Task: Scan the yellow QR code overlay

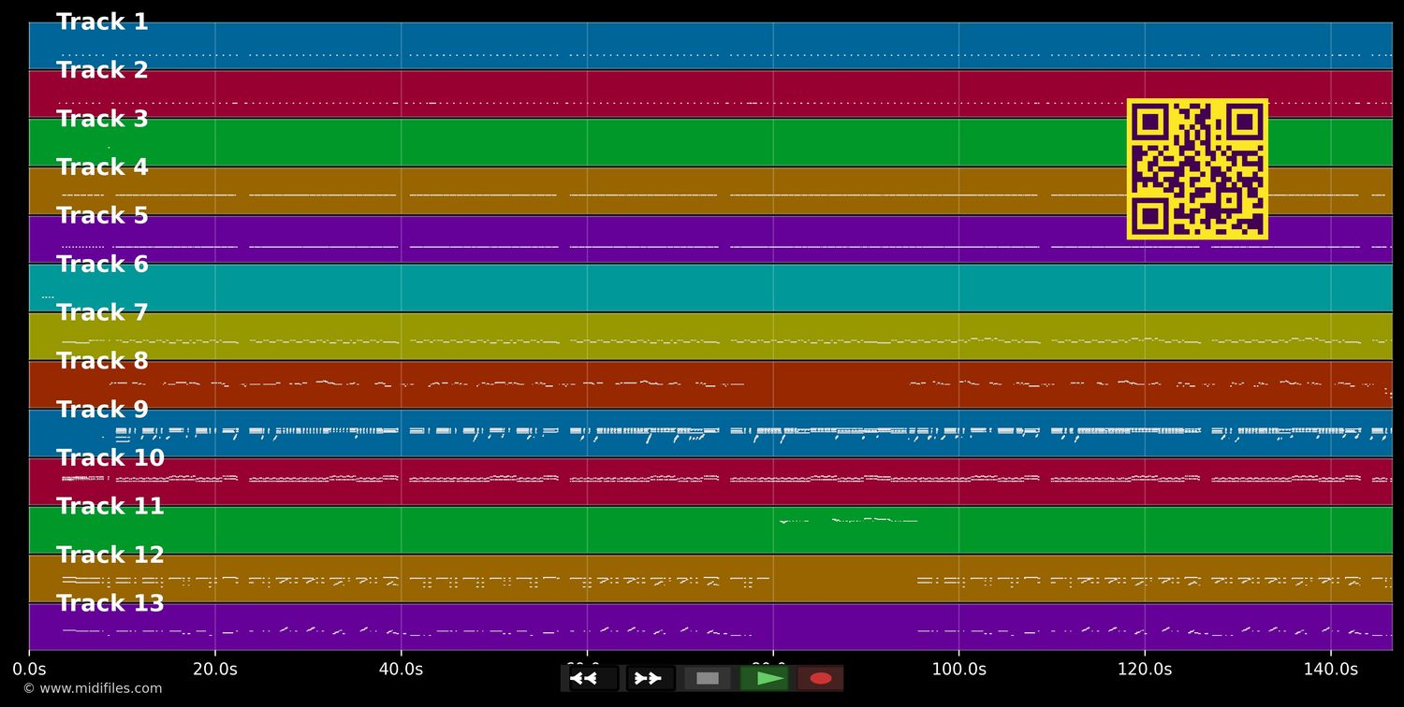Action: (1197, 168)
